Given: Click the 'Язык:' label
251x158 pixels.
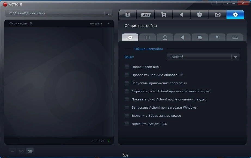Looking at the screenshot, I should pos(129,57).
